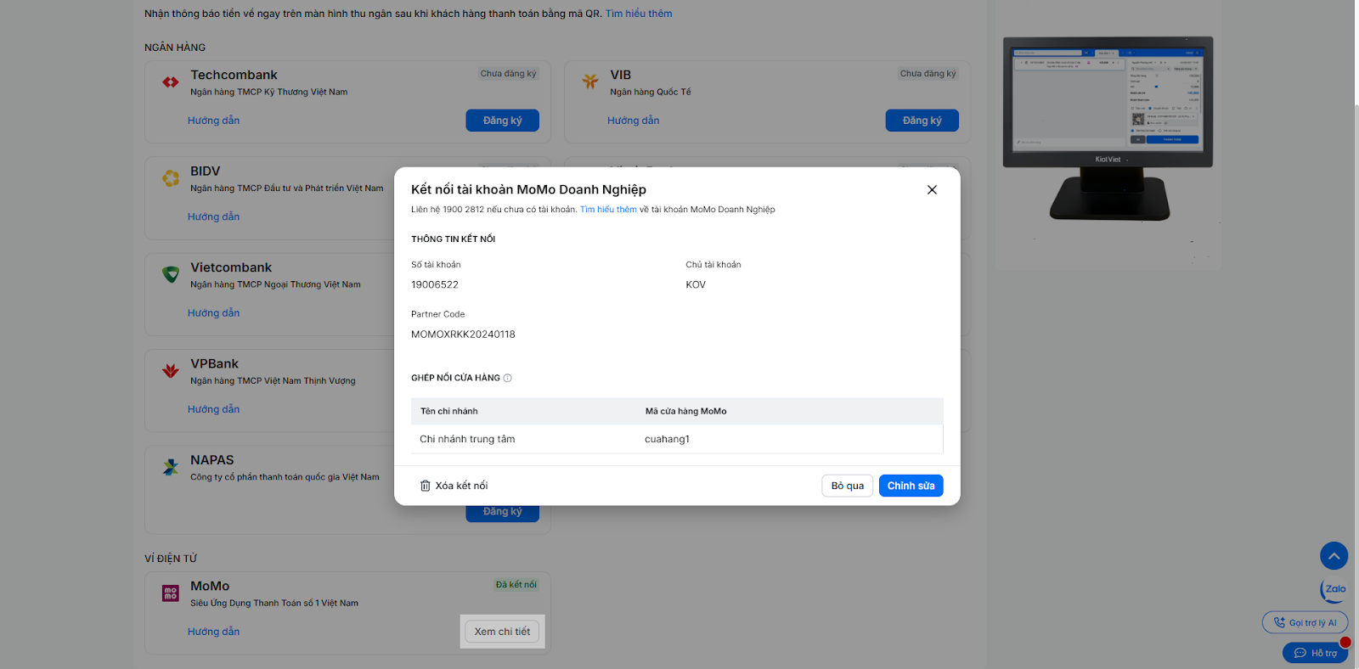Viewport: 1359px width, 669px height.
Task: Click Xem chi tiết for MoMo
Action: (502, 632)
